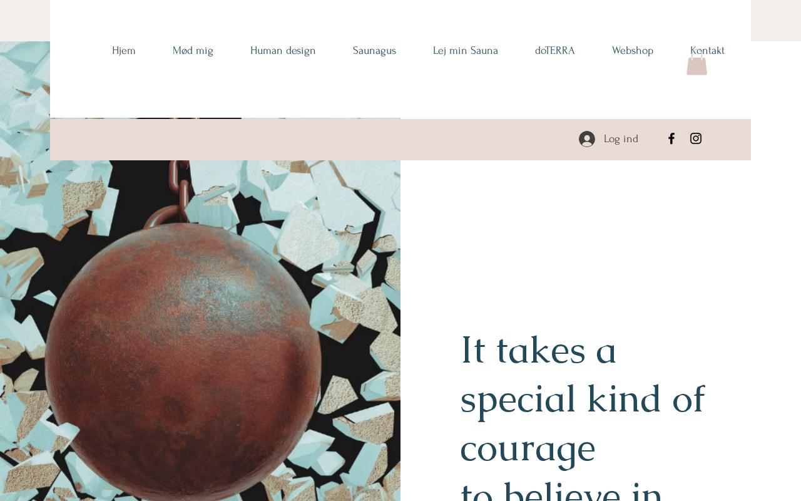Click the Log ind link
This screenshot has width=801, height=501.
coord(621,139)
